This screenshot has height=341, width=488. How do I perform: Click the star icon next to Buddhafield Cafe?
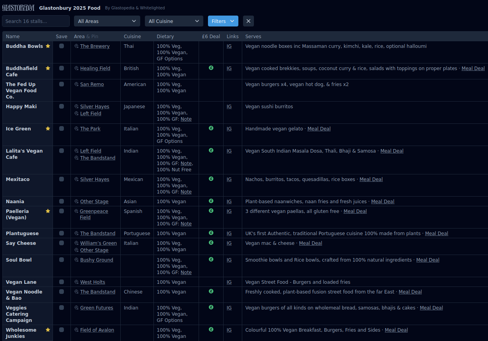tap(48, 68)
